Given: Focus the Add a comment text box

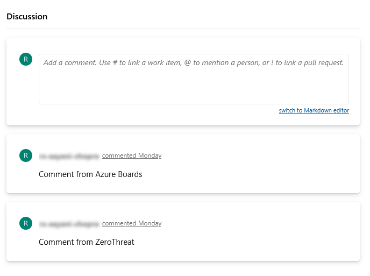Looking at the screenshot, I should coord(194,79).
